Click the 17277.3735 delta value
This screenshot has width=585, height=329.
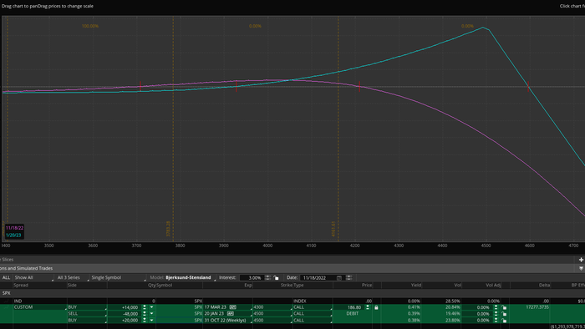pyautogui.click(x=537, y=307)
